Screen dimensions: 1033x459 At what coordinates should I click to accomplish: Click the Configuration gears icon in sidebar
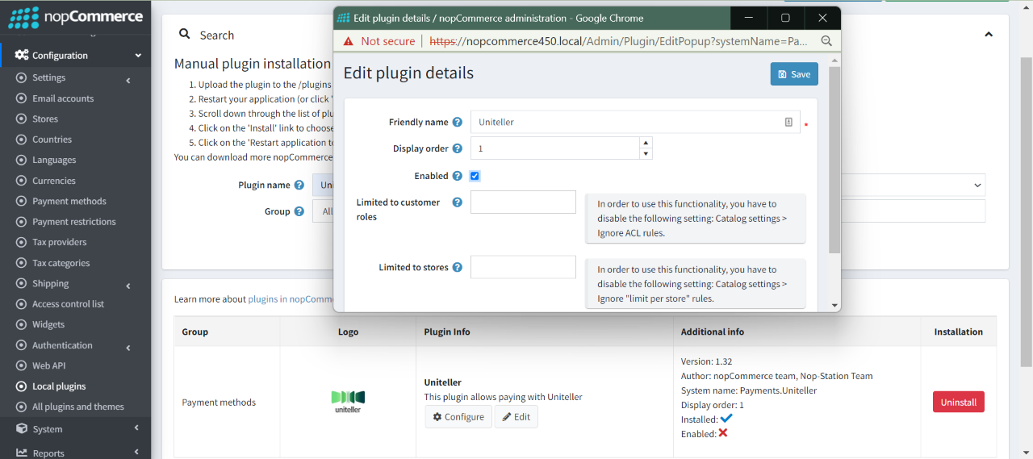click(22, 56)
